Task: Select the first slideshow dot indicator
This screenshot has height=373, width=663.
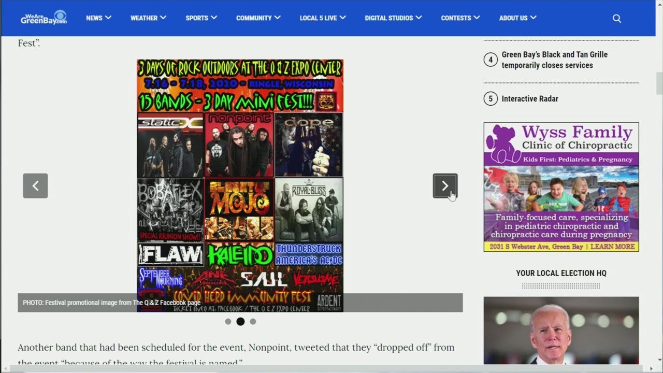Action: point(228,322)
